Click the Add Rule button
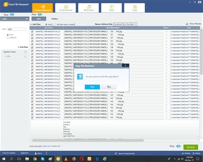Image resolution: width=203 pixels, height=162 pixels. (23, 47)
